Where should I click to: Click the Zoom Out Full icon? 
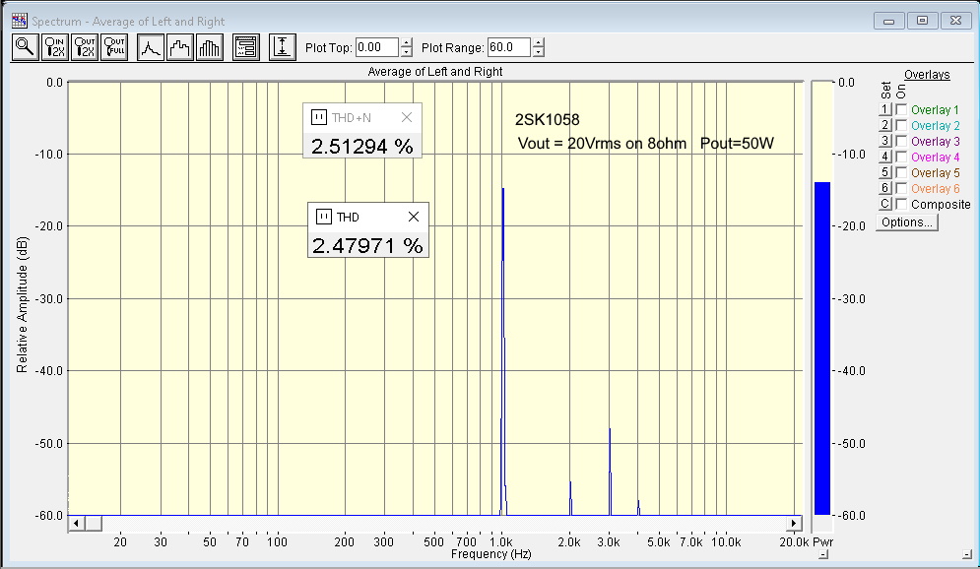[x=114, y=47]
